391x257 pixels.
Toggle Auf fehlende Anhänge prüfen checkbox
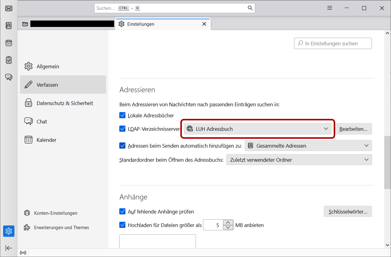tap(122, 211)
